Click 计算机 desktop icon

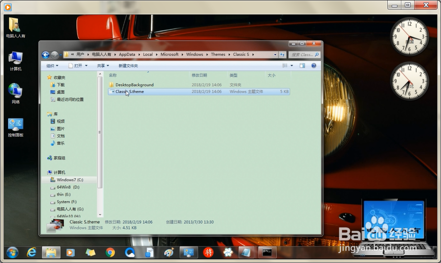click(x=16, y=61)
